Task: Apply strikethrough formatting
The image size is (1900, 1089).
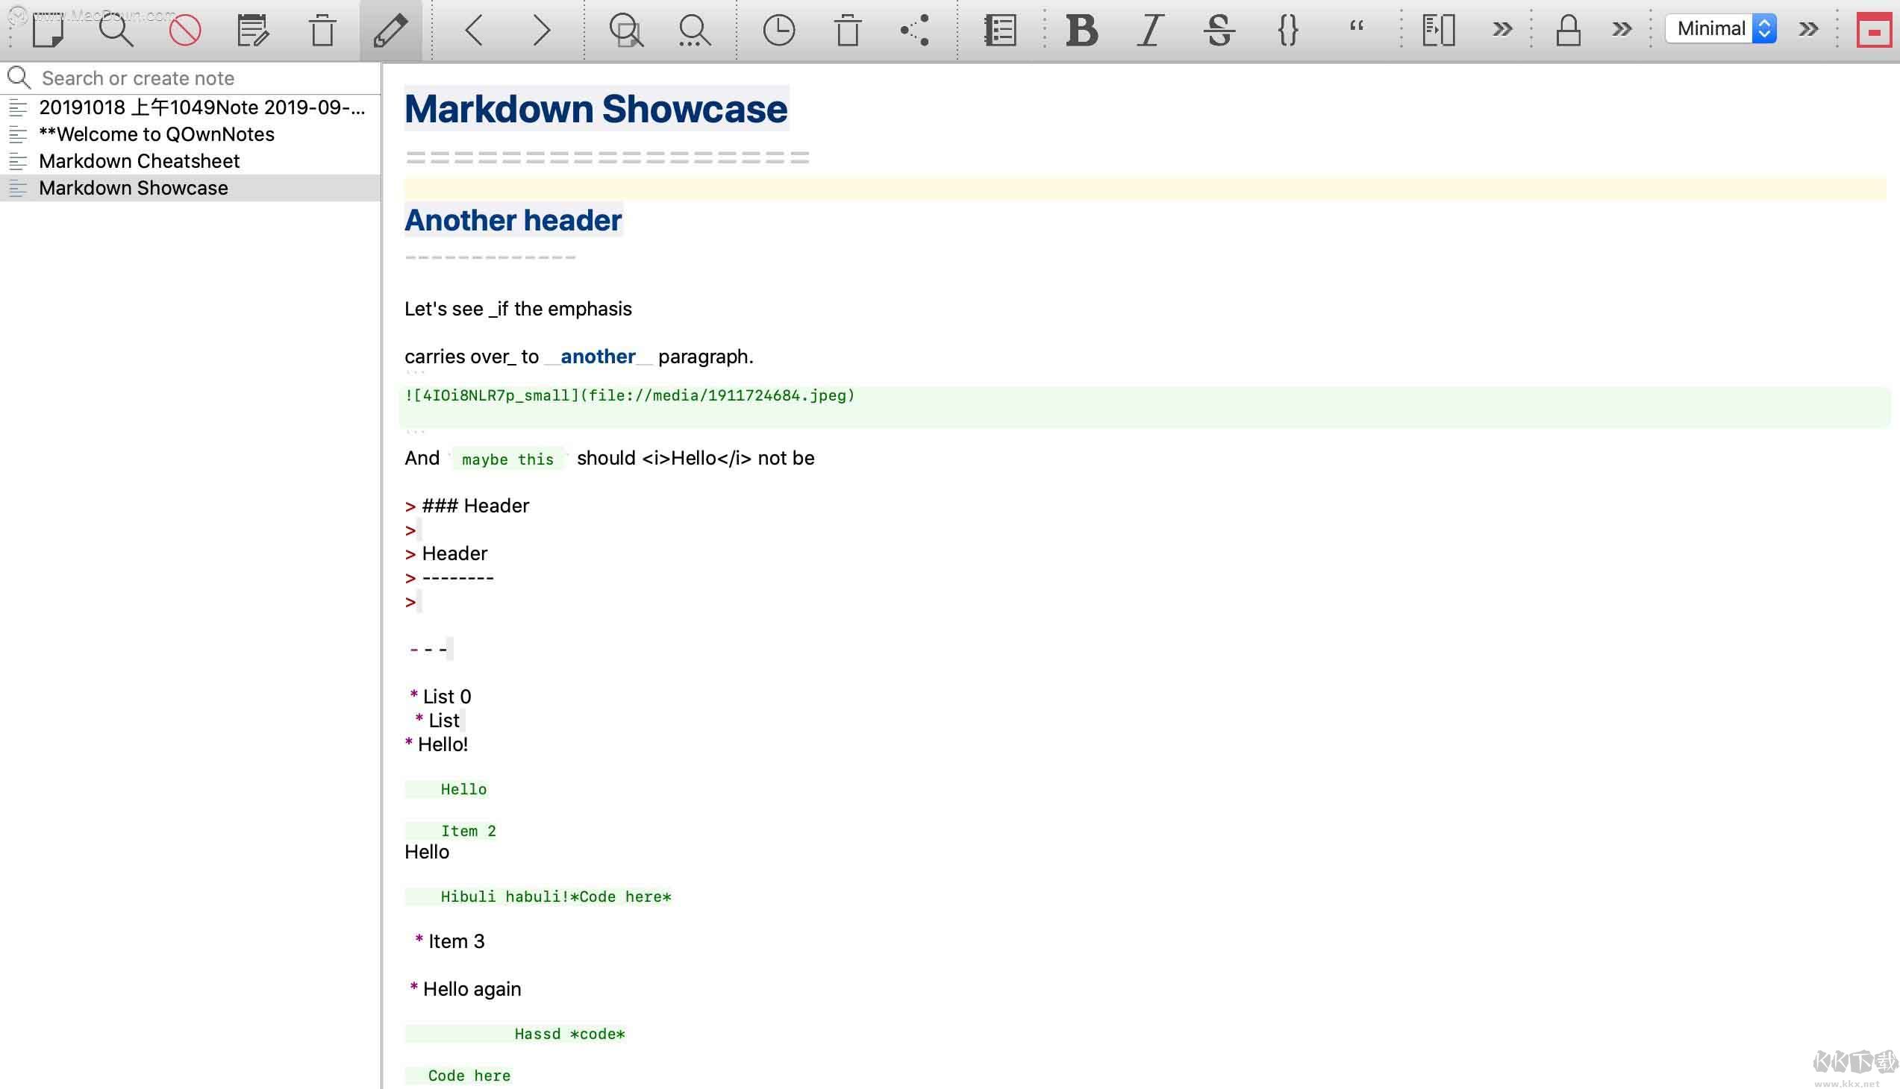Action: (x=1219, y=30)
